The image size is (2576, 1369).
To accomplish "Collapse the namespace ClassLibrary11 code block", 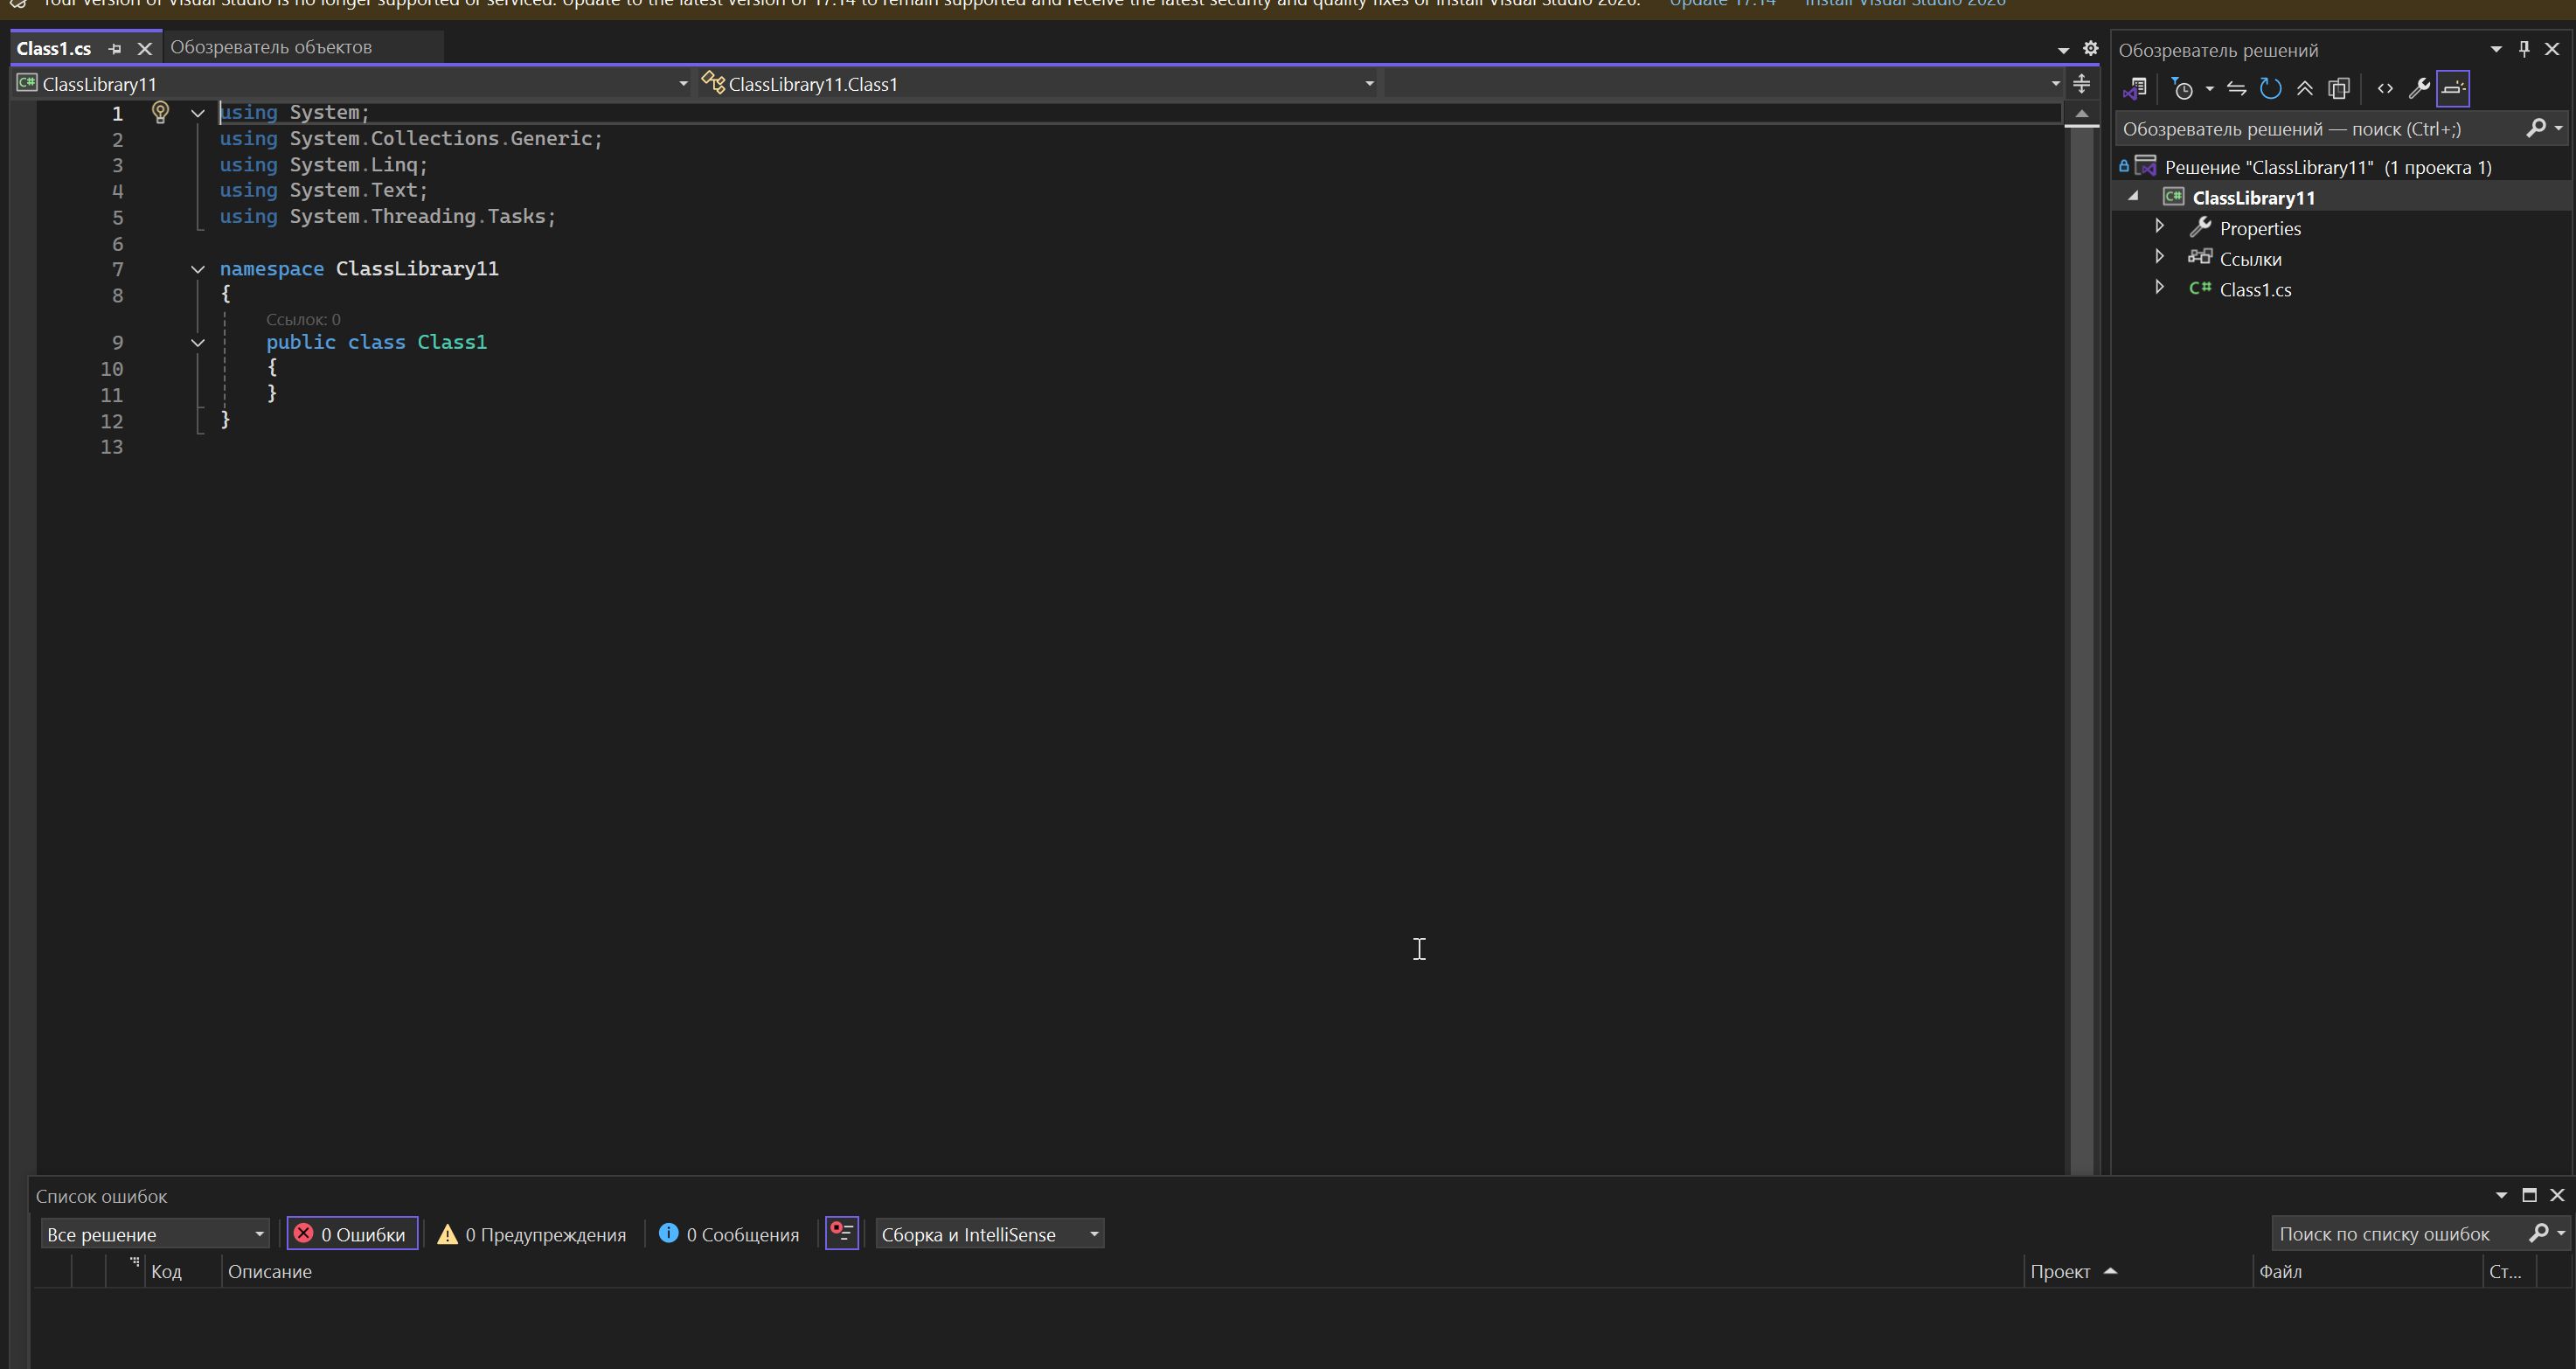I will [x=198, y=269].
